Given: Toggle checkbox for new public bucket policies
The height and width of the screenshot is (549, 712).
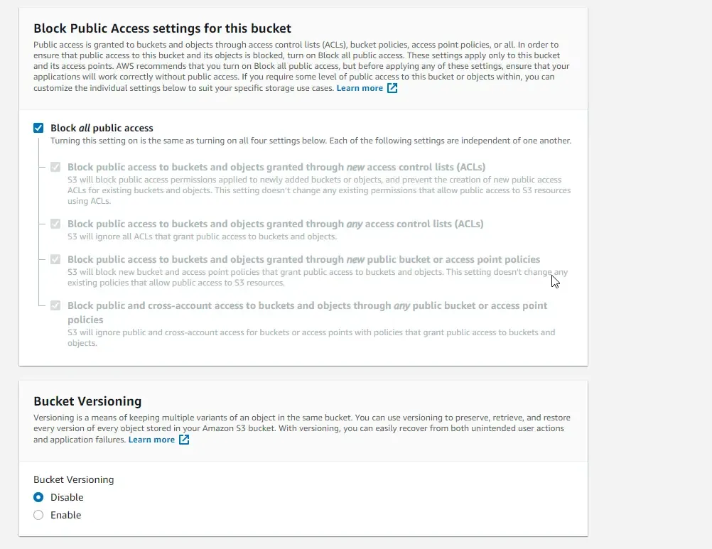Looking at the screenshot, I should [x=55, y=259].
